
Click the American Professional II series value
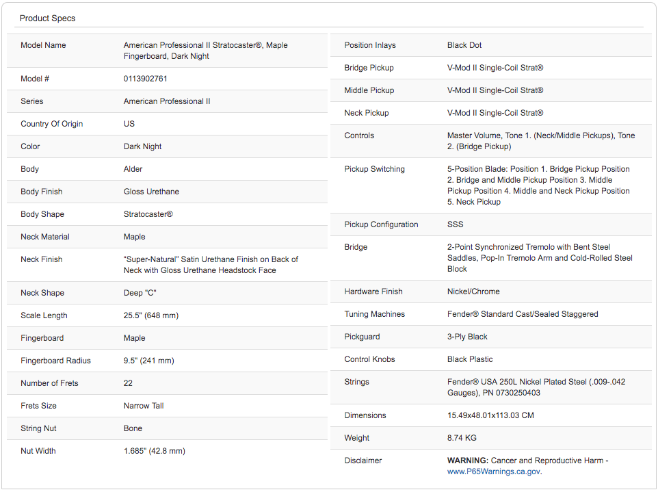[x=167, y=101]
